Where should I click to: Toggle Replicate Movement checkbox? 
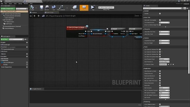tap(160, 76)
